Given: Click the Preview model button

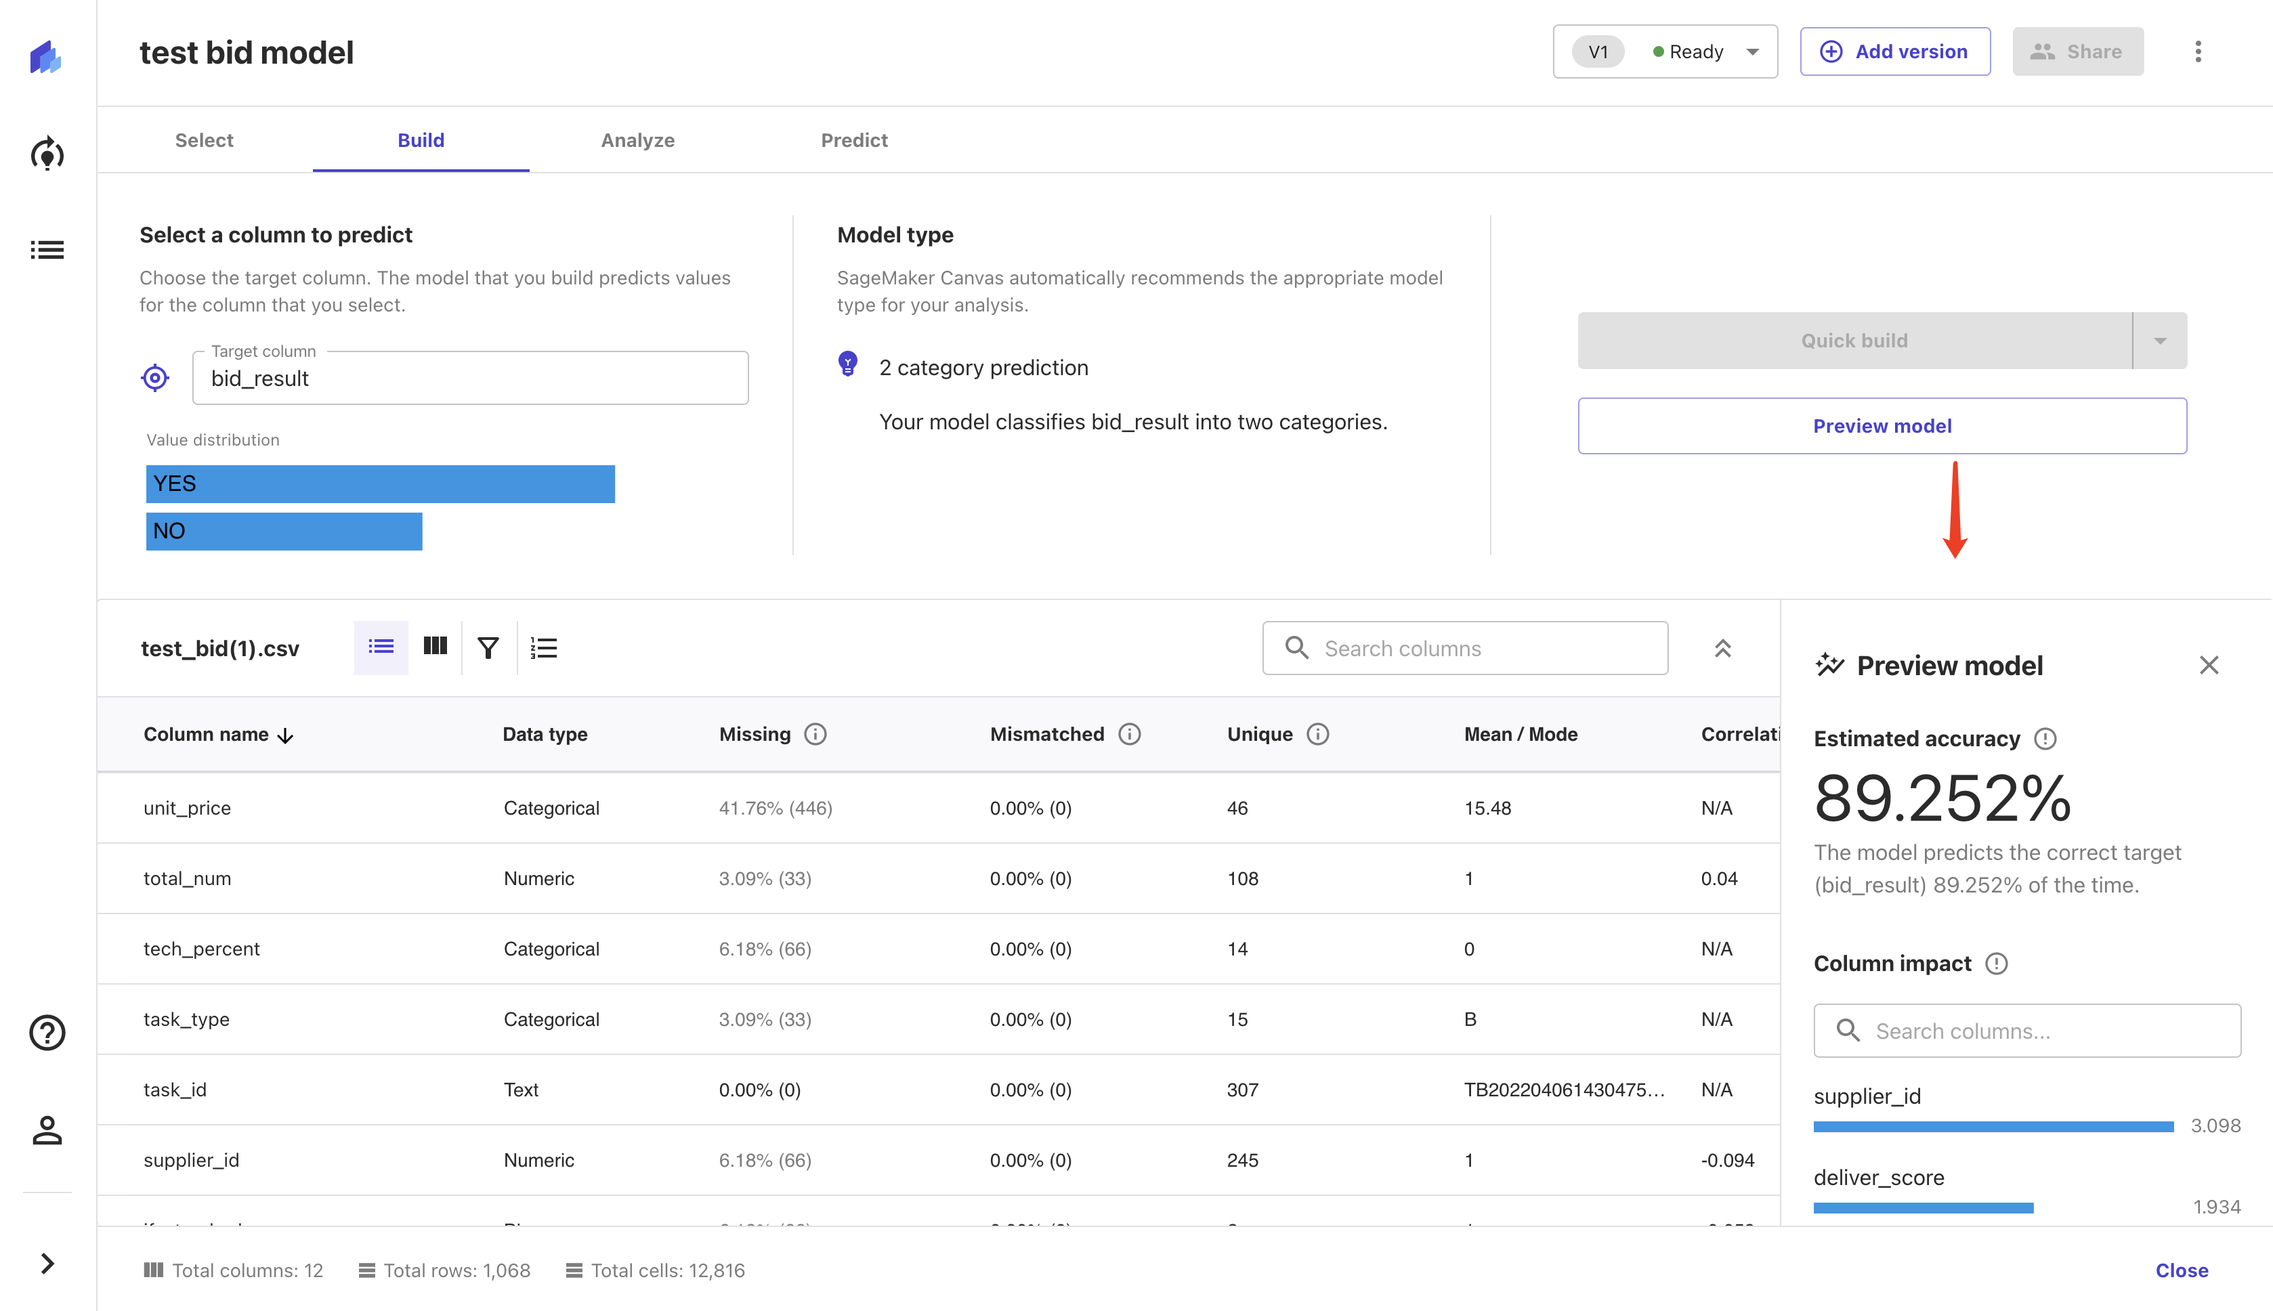Looking at the screenshot, I should pos(1882,426).
